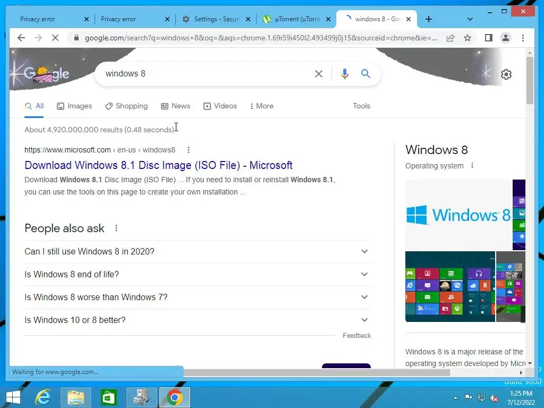Open Google quick settings gear
This screenshot has width=544, height=408.
[506, 74]
